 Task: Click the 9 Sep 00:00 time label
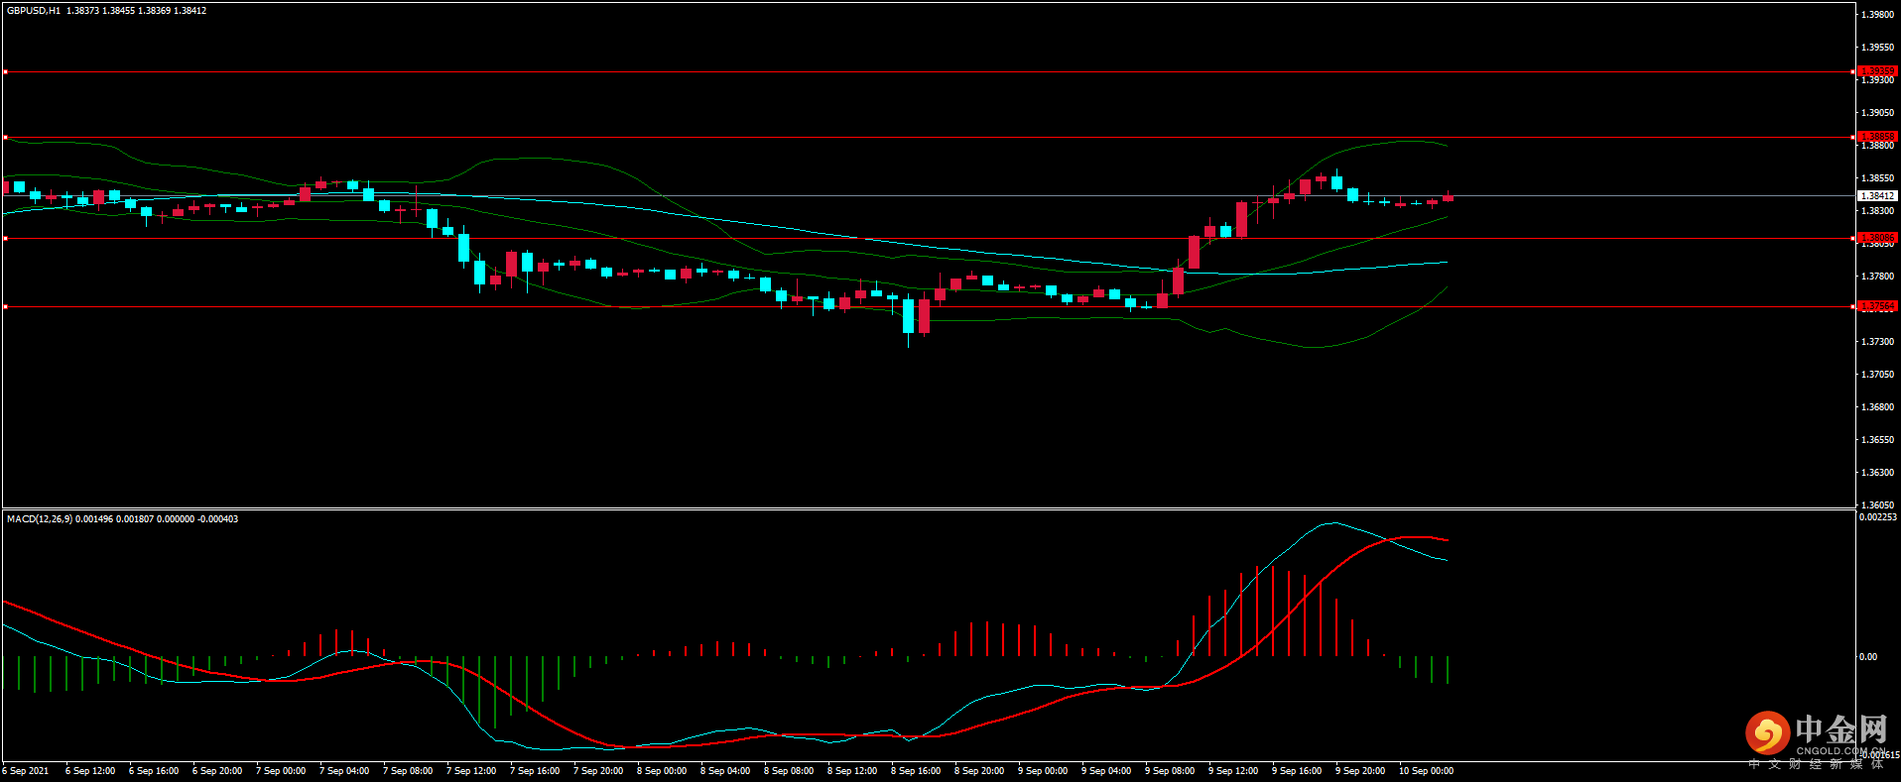click(x=1043, y=771)
